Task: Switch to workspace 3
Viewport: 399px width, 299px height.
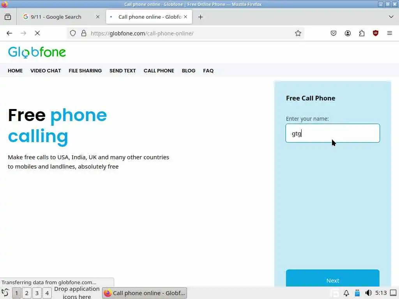Action: tap(37, 293)
